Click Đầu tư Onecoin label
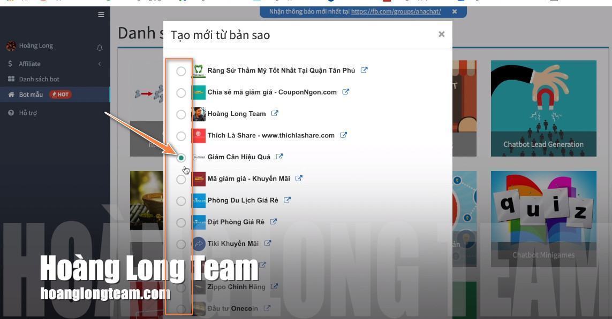612x319 pixels. tap(232, 308)
